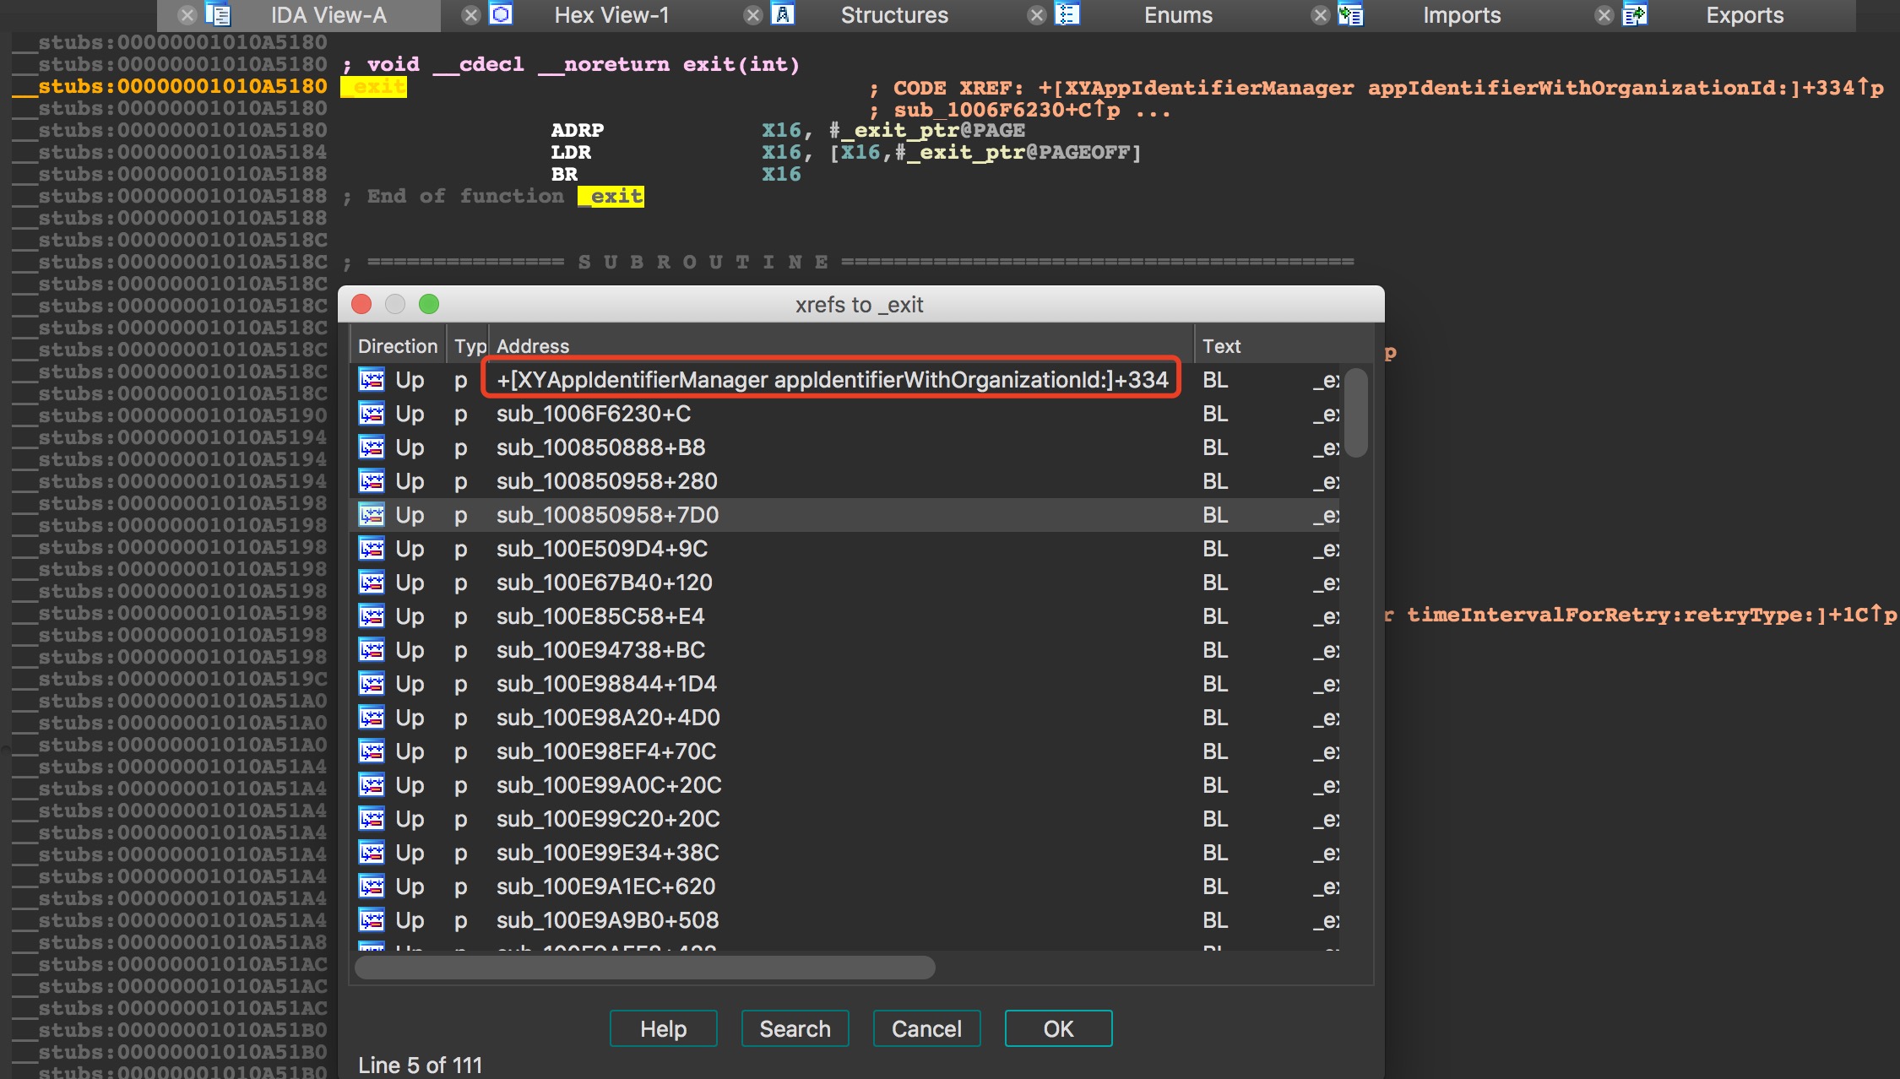Image resolution: width=1900 pixels, height=1079 pixels.
Task: Click the xref icon beside sub_1006F6230+C
Action: click(372, 414)
